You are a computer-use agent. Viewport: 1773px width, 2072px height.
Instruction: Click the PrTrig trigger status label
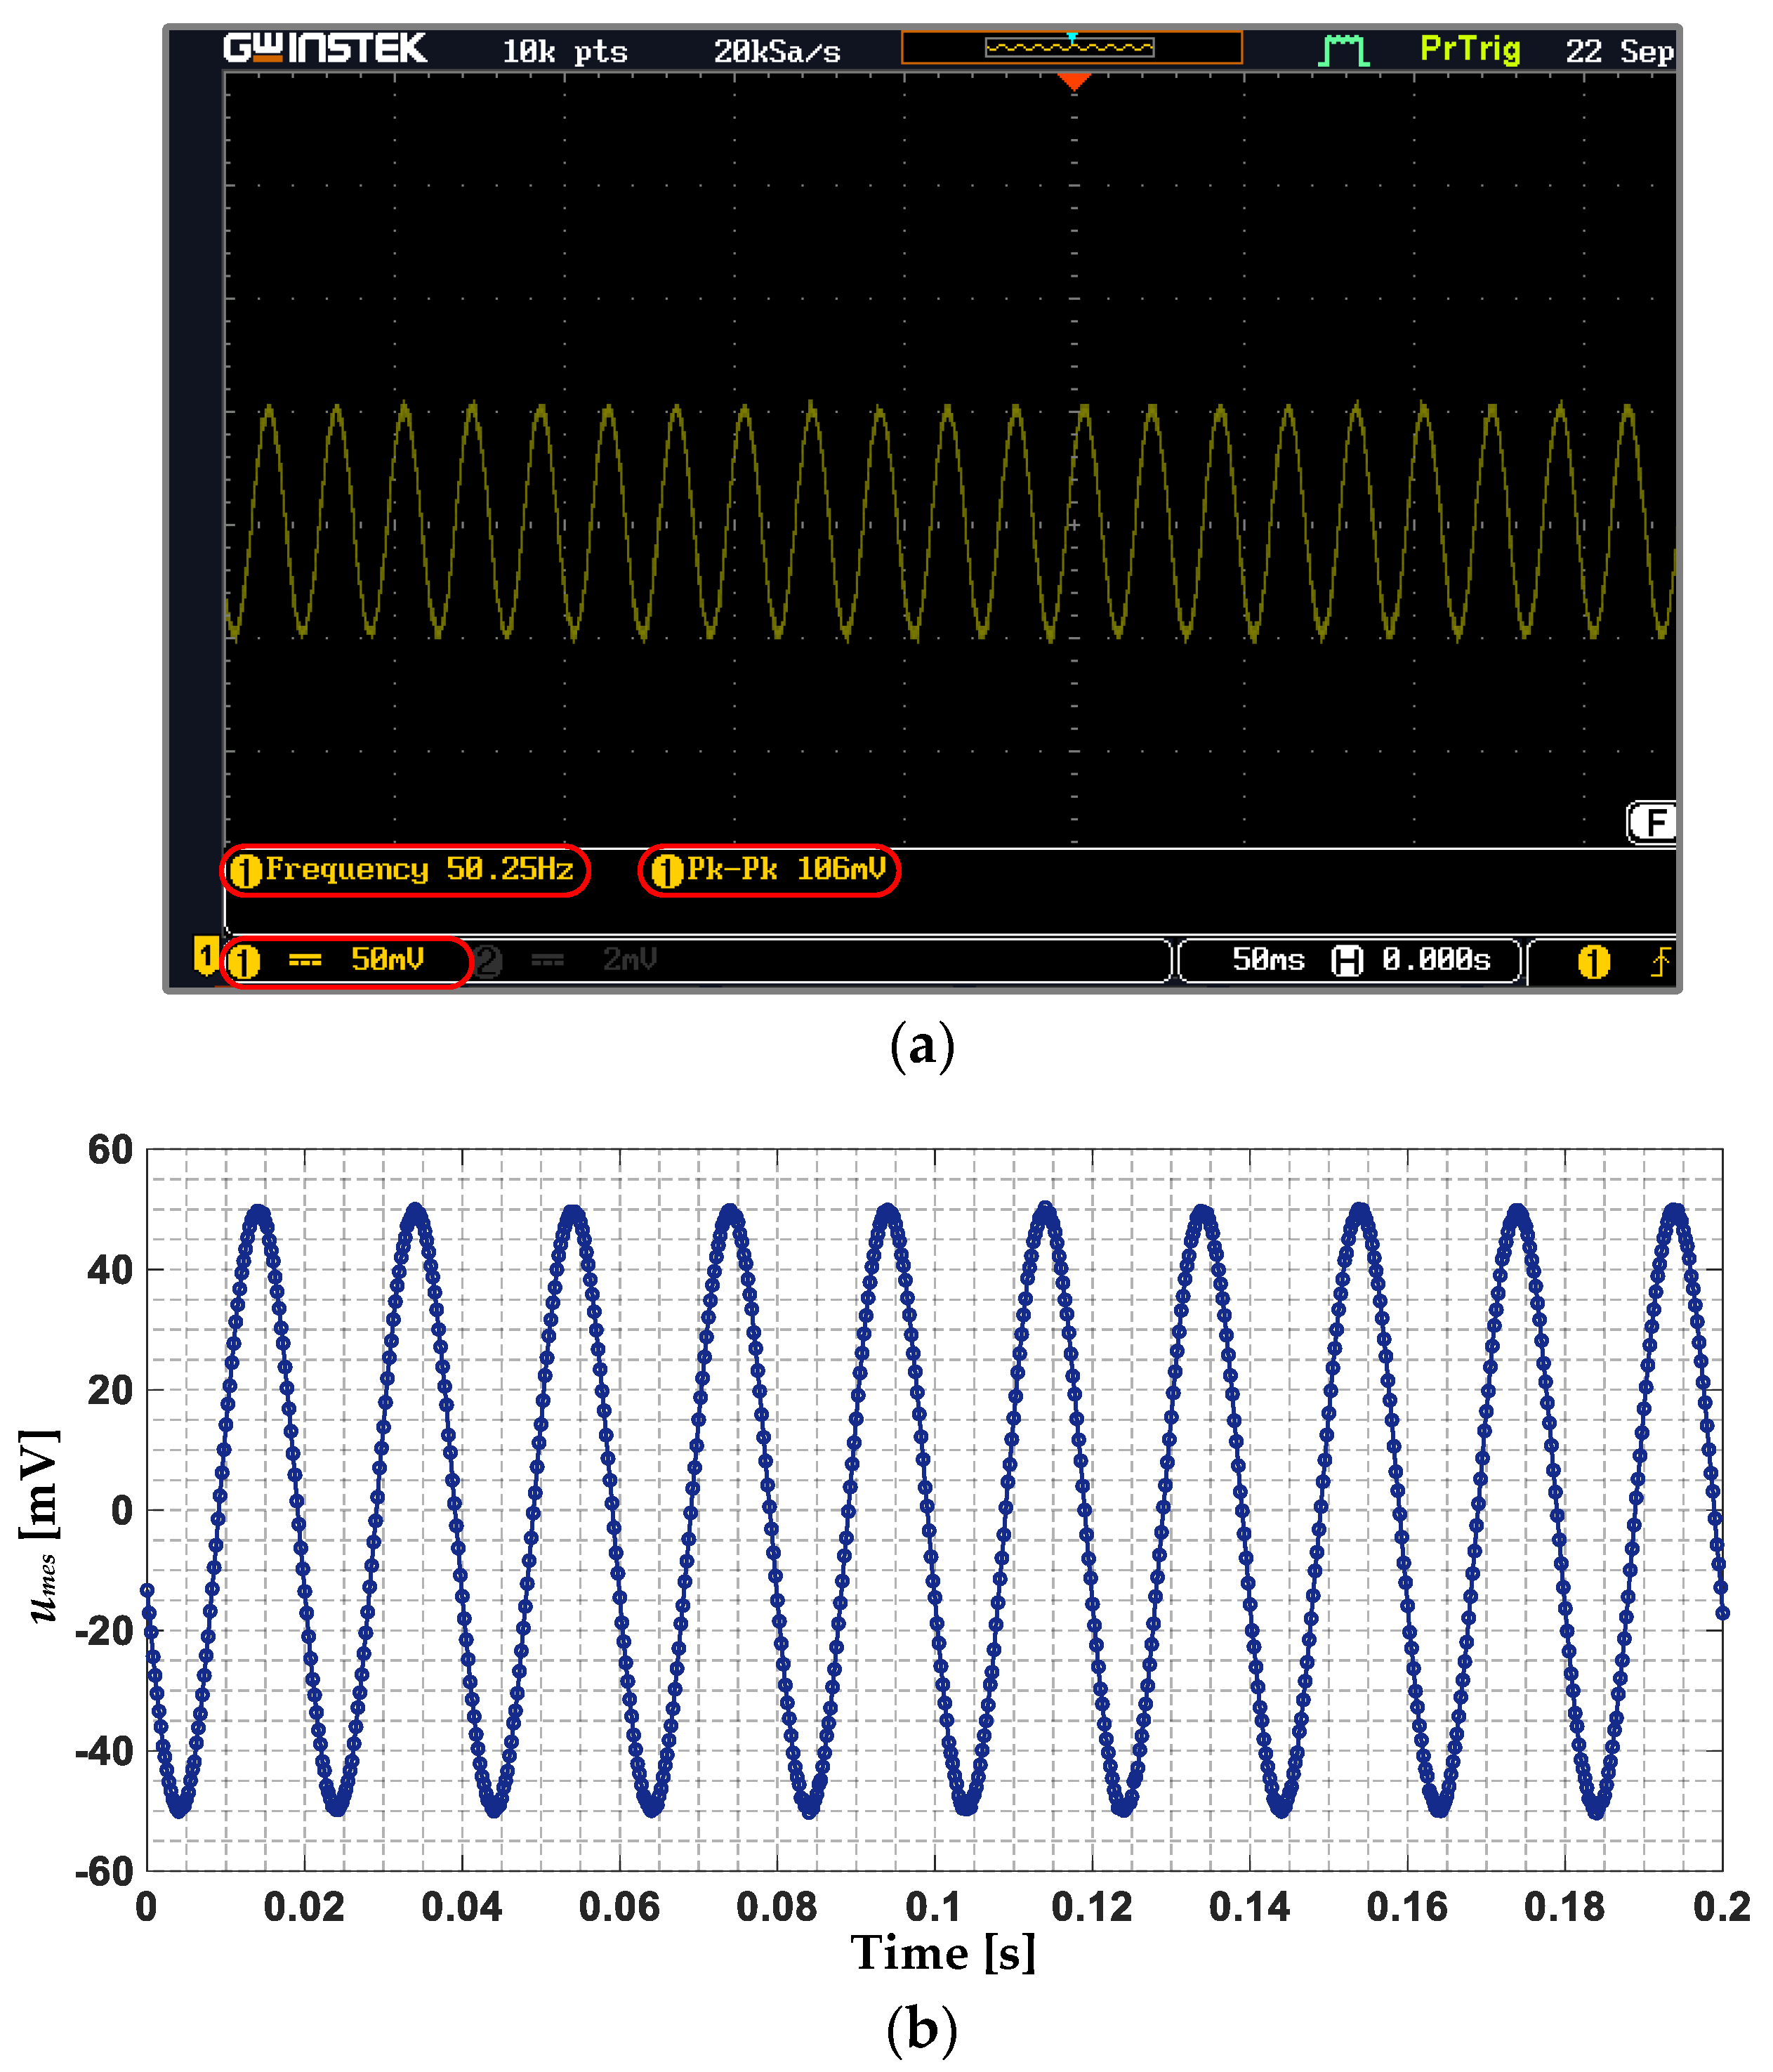[x=1470, y=49]
